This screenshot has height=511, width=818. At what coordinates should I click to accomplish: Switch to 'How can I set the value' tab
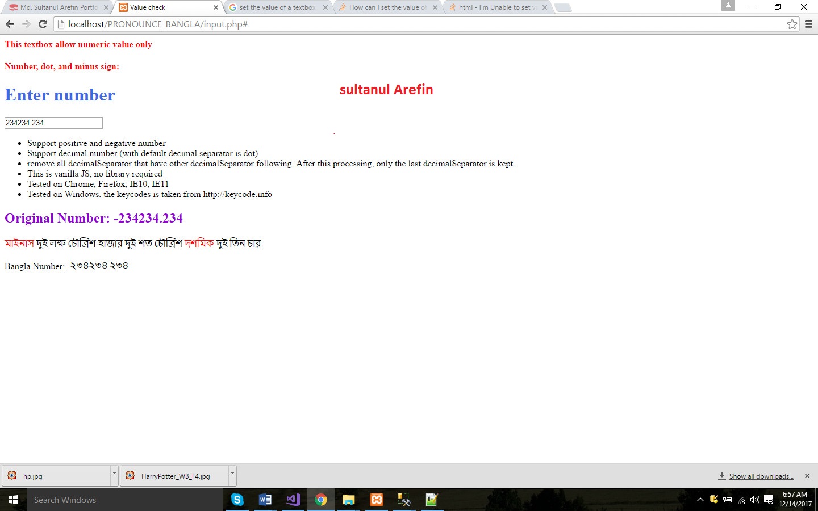[x=387, y=7]
